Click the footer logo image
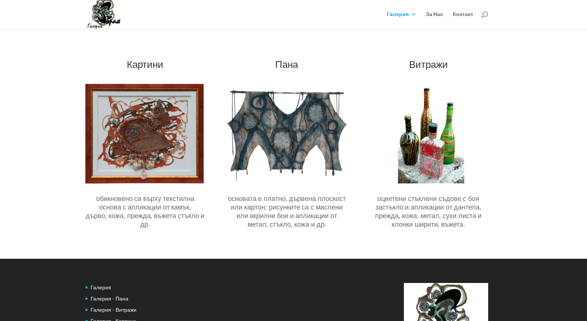The height and width of the screenshot is (321, 587). [x=446, y=302]
